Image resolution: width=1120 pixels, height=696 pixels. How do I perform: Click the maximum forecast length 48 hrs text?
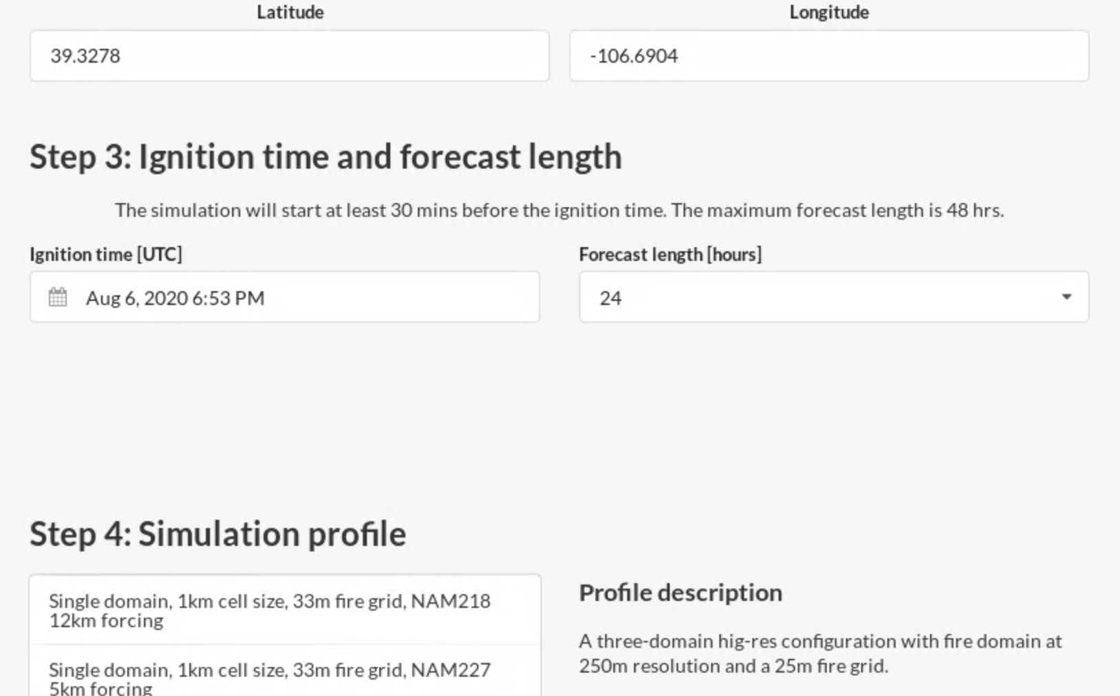pos(838,210)
